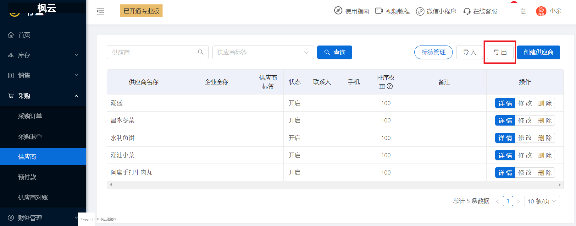Expand the 销售 sidebar menu
The width and height of the screenshot is (576, 226).
point(43,75)
